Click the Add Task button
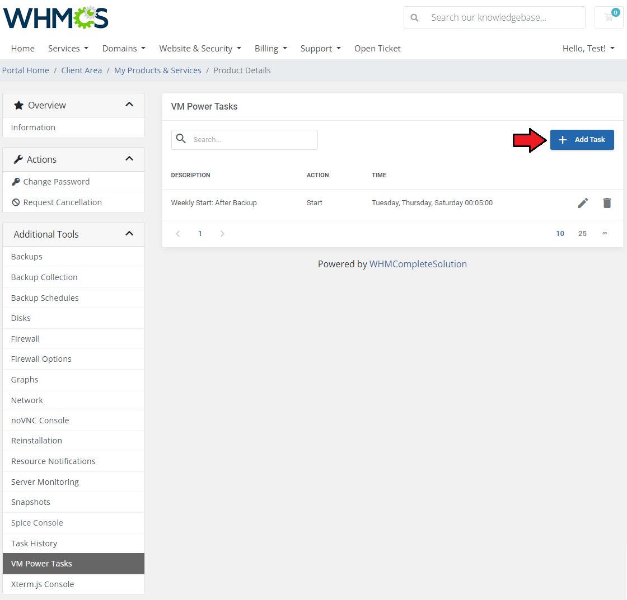This screenshot has width=627, height=600. [x=582, y=140]
